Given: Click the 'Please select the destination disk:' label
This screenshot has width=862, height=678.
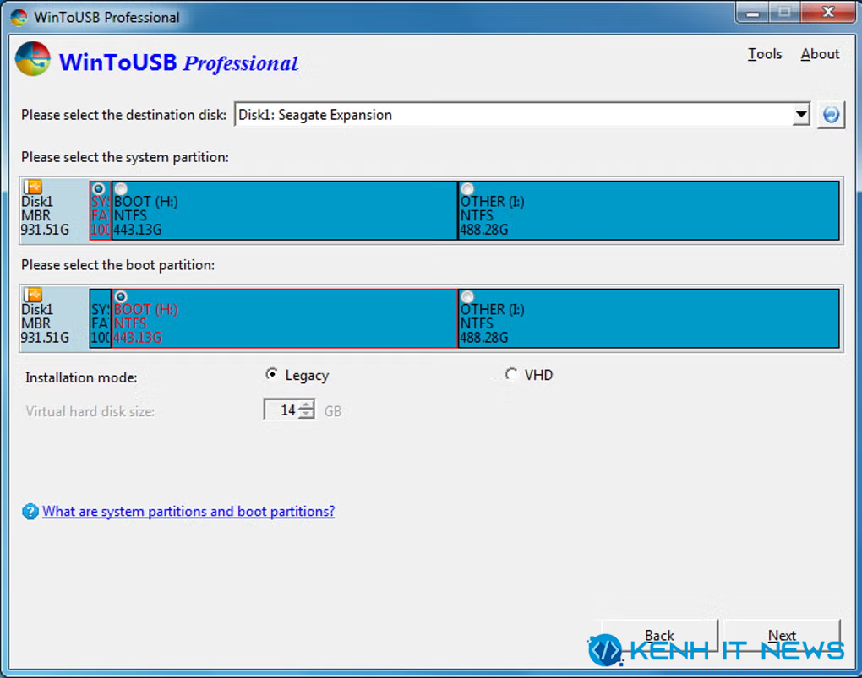Looking at the screenshot, I should pos(123,115).
